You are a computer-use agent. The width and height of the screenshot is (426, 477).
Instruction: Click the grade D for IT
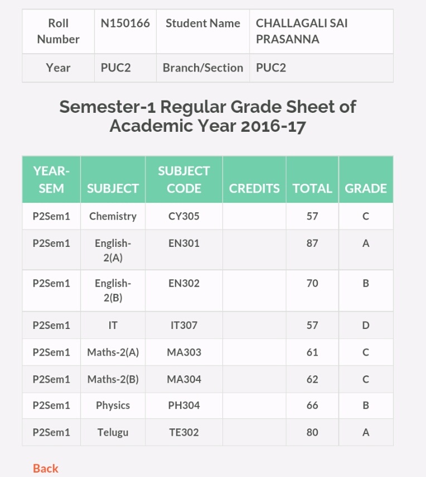click(366, 325)
